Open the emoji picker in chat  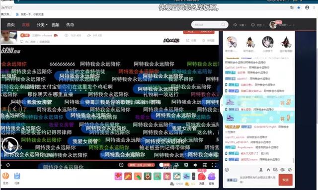(x=227, y=170)
